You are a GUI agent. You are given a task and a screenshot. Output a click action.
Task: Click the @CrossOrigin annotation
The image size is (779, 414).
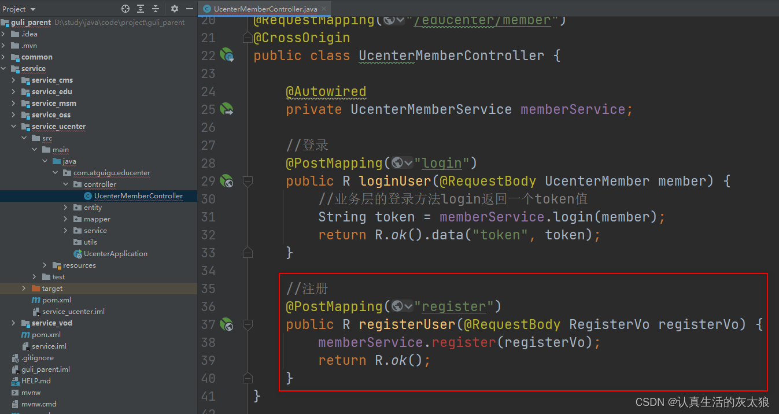302,38
